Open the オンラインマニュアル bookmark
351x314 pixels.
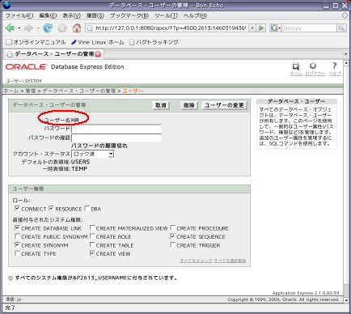point(36,42)
